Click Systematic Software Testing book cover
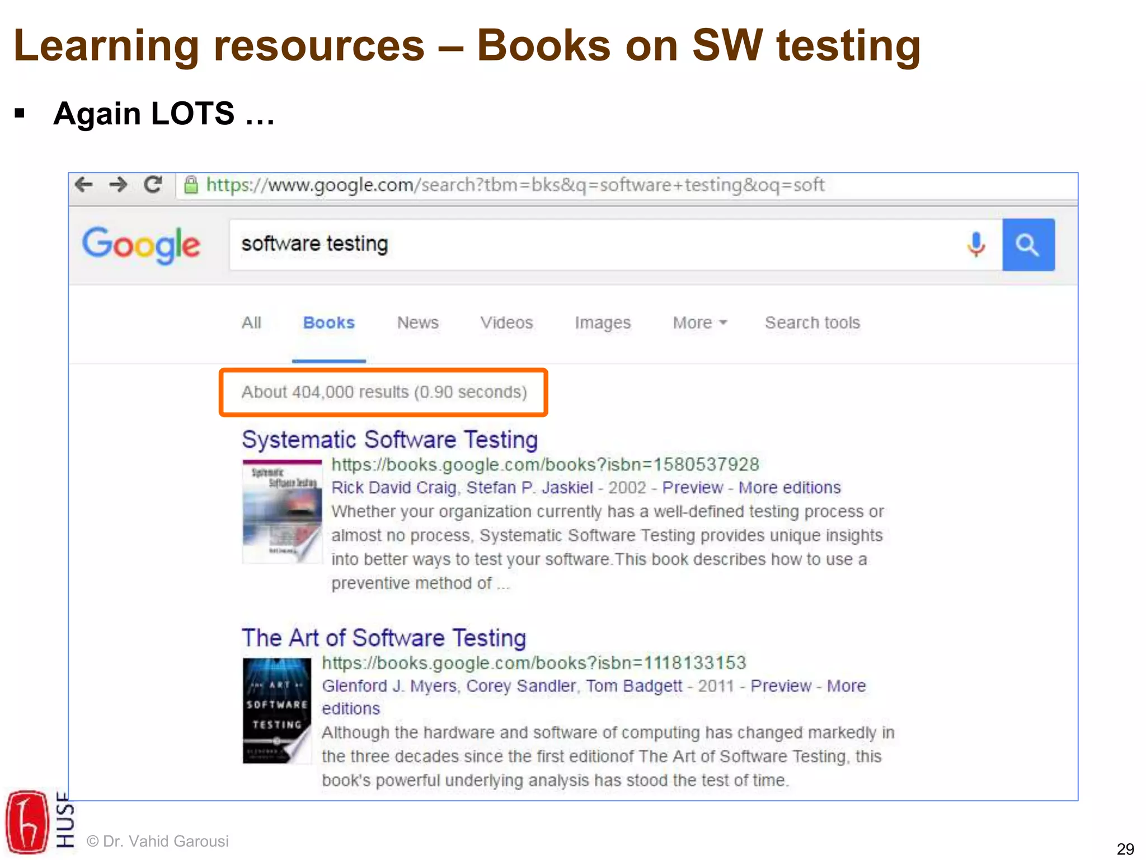The height and width of the screenshot is (860, 1146). 283,511
